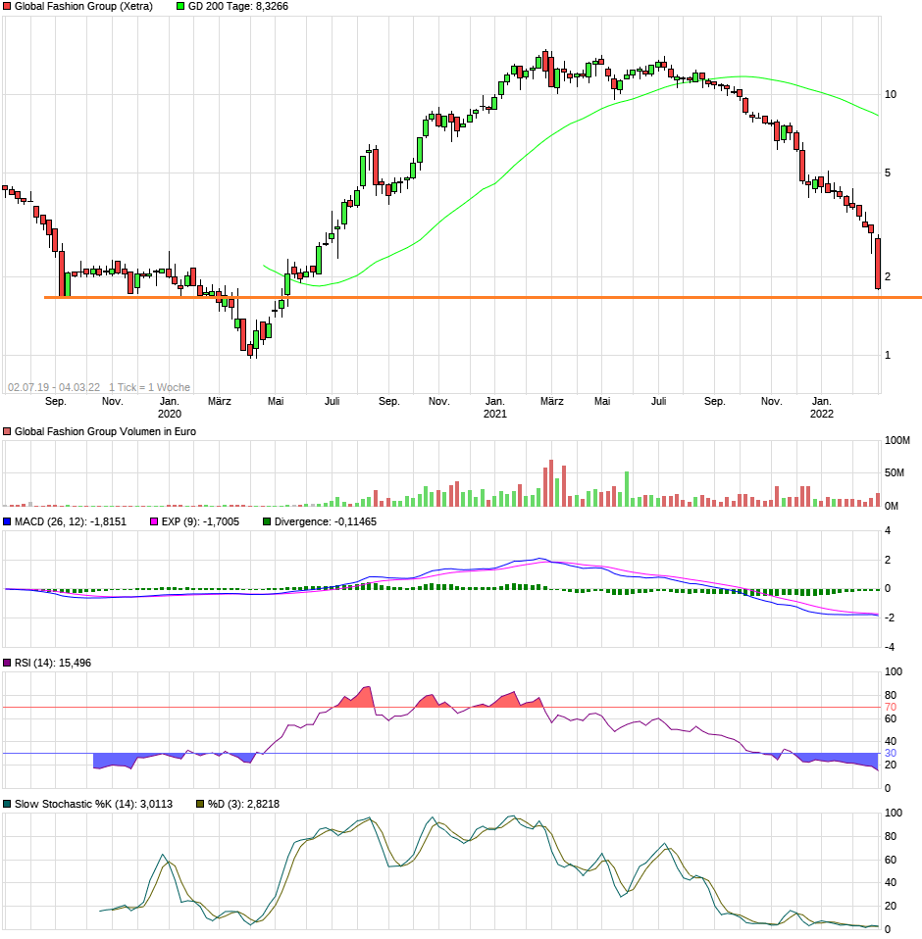Screen dimensions: 922x939
Task: Click the 'RSI (14): 15,496' label
Action: click(53, 663)
